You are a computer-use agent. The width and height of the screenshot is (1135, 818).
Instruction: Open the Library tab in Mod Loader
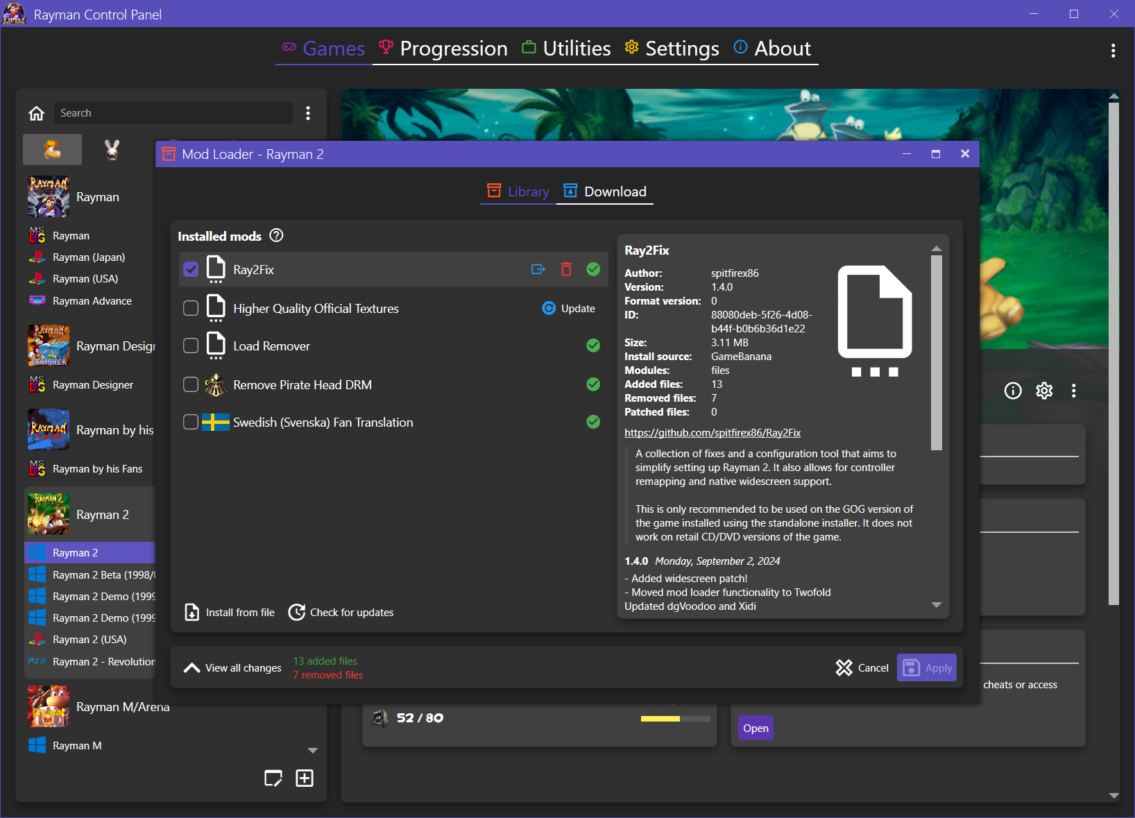(x=518, y=191)
